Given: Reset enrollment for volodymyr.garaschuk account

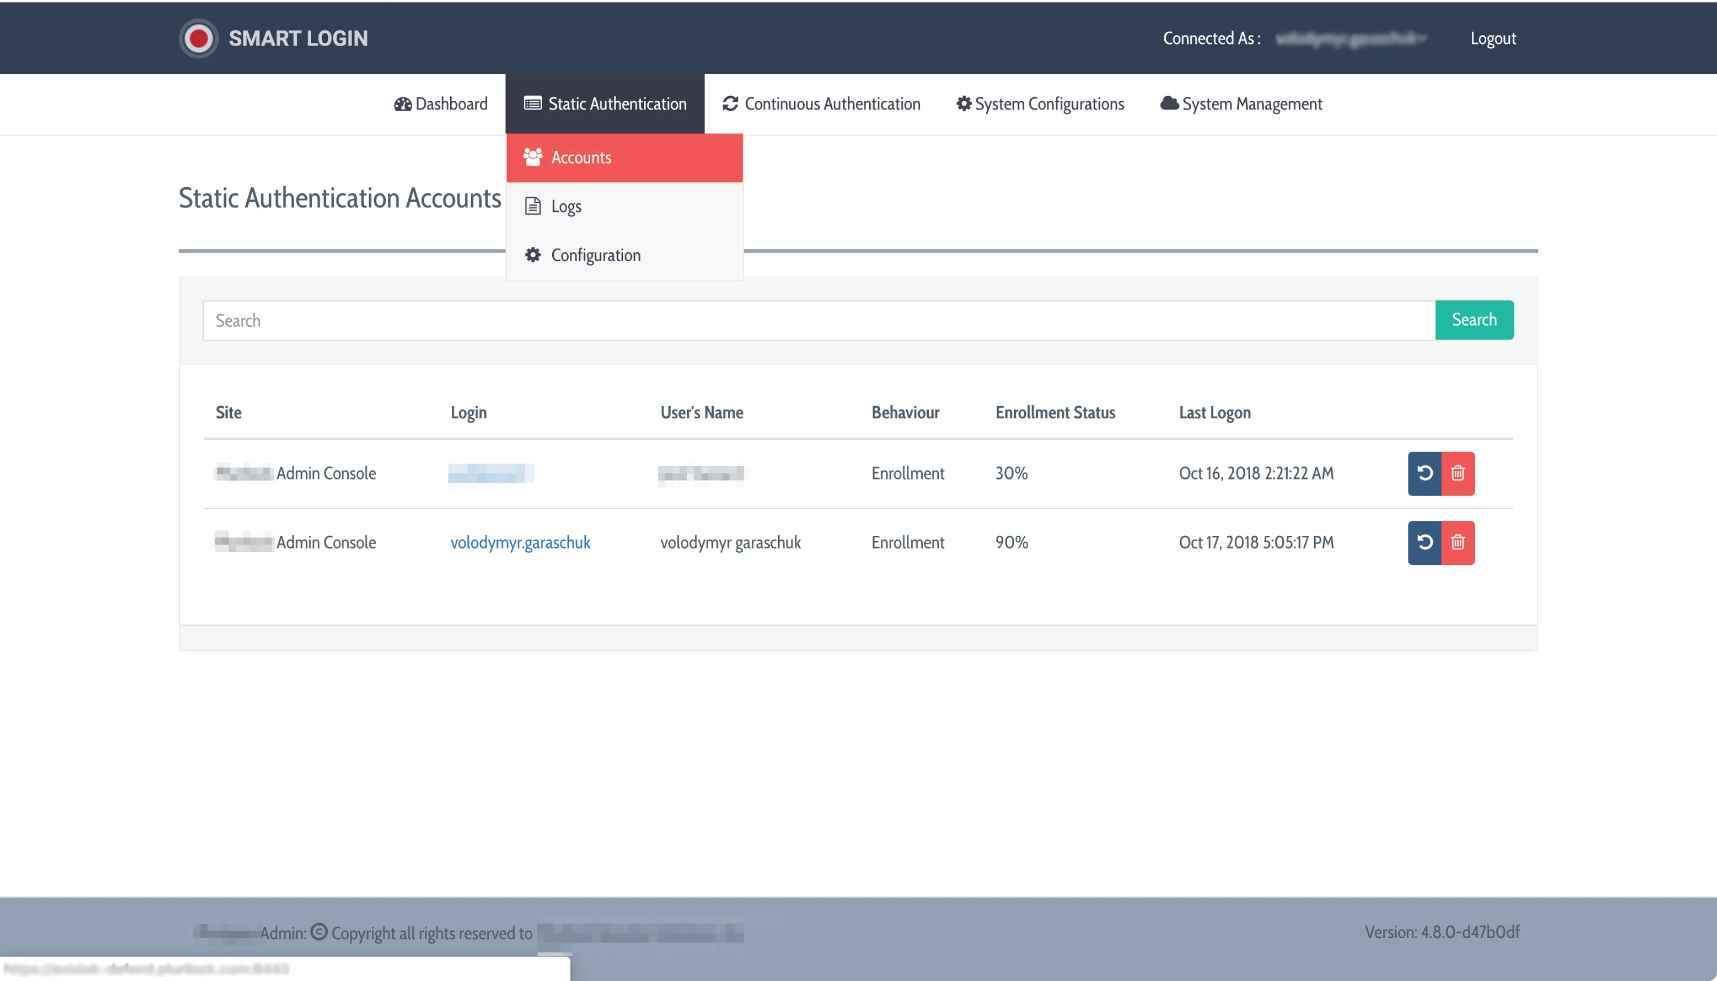Looking at the screenshot, I should click(x=1424, y=542).
